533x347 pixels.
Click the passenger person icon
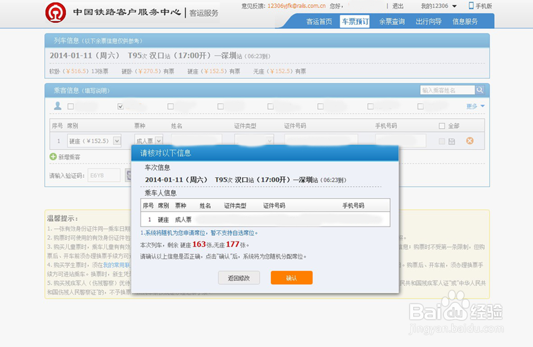(57, 105)
